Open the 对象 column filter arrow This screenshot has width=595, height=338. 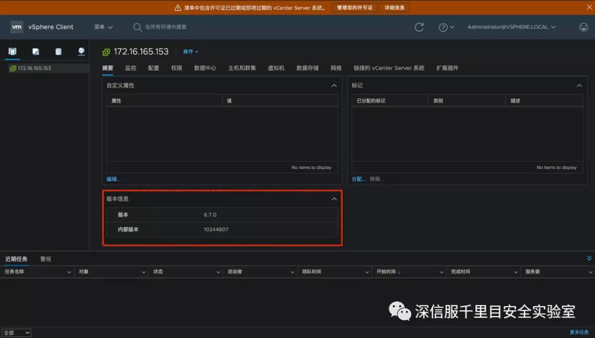click(x=143, y=272)
